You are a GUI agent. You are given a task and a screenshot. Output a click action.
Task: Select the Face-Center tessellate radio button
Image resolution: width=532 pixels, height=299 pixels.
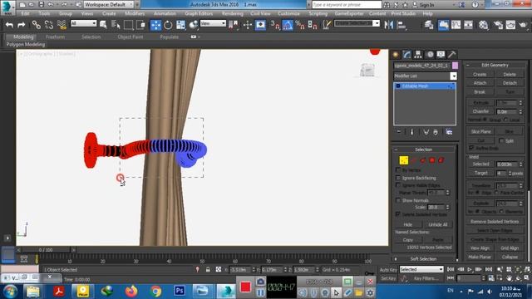click(x=497, y=193)
